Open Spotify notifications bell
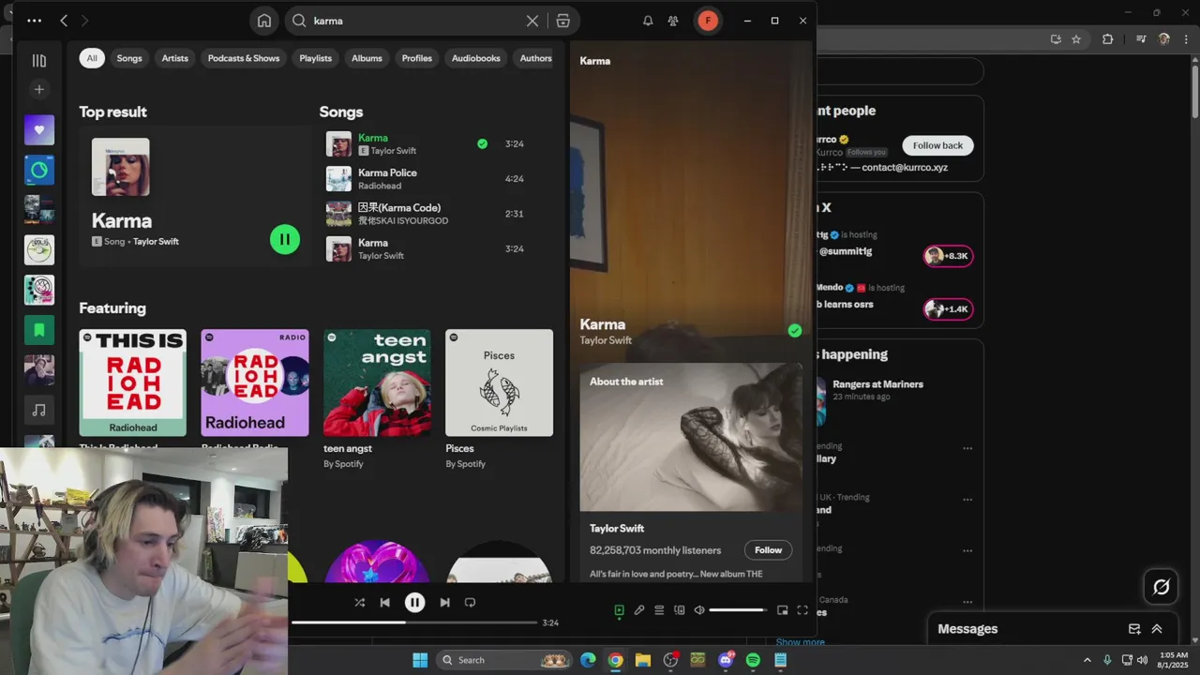 click(x=648, y=21)
